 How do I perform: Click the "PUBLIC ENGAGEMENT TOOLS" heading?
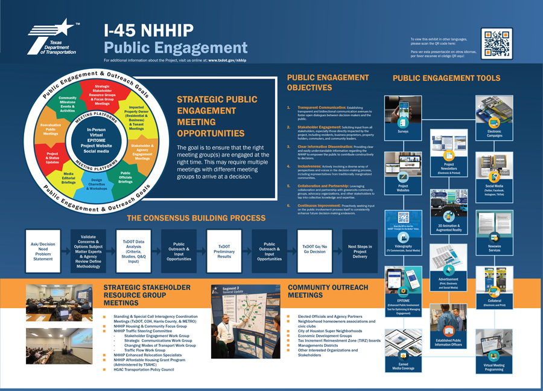(446, 78)
